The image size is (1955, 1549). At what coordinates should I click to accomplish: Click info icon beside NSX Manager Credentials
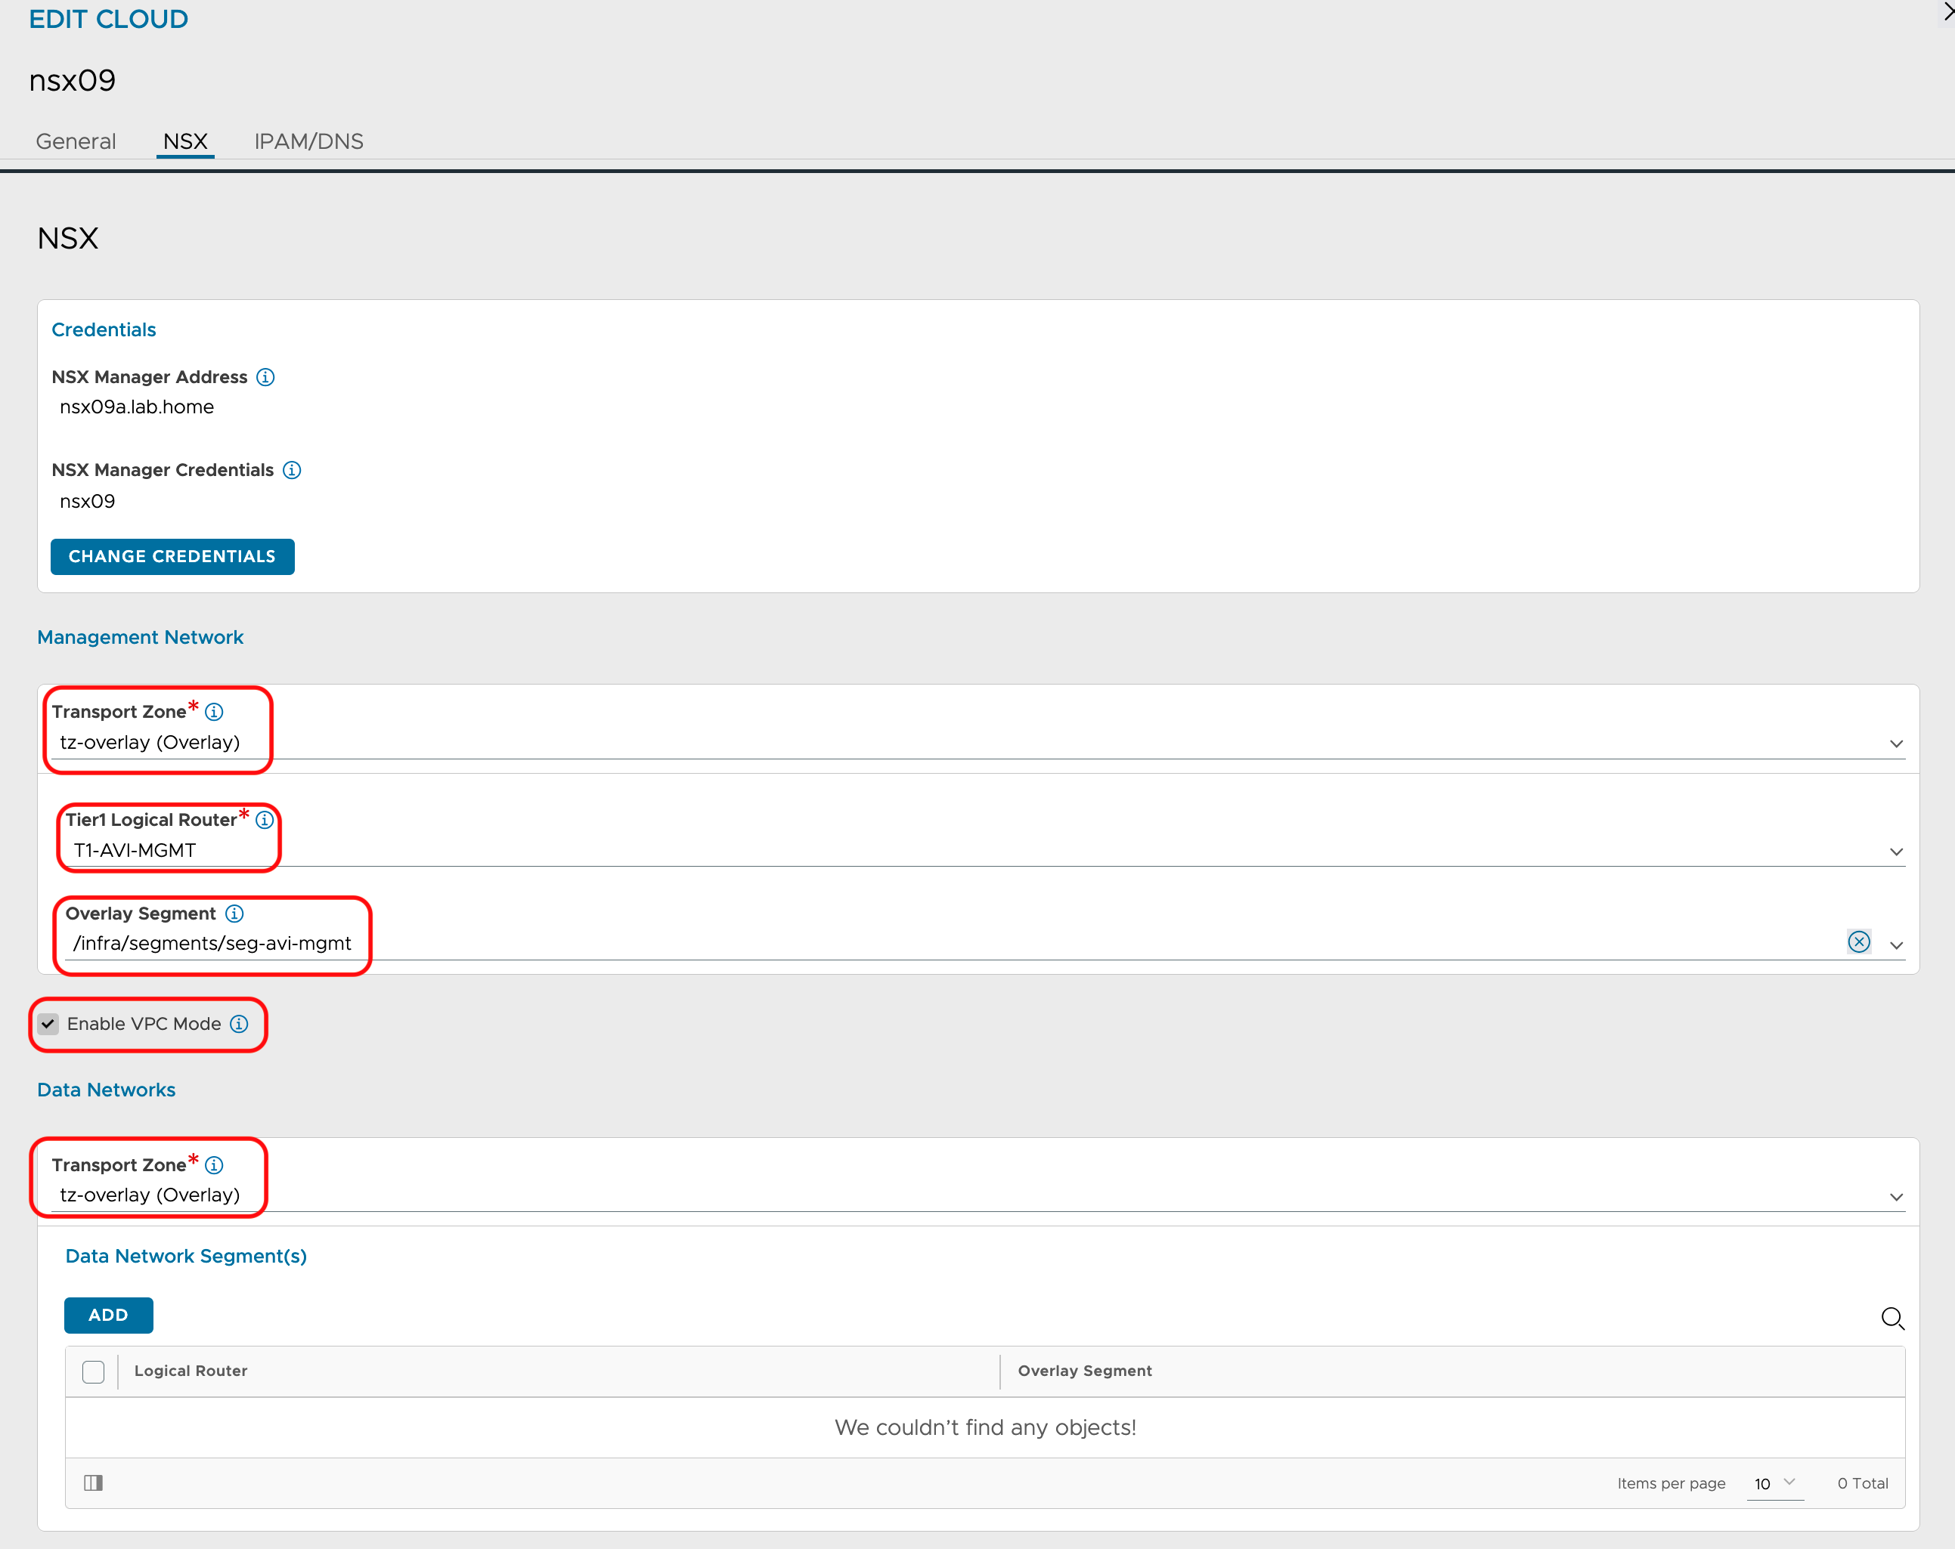pos(291,471)
